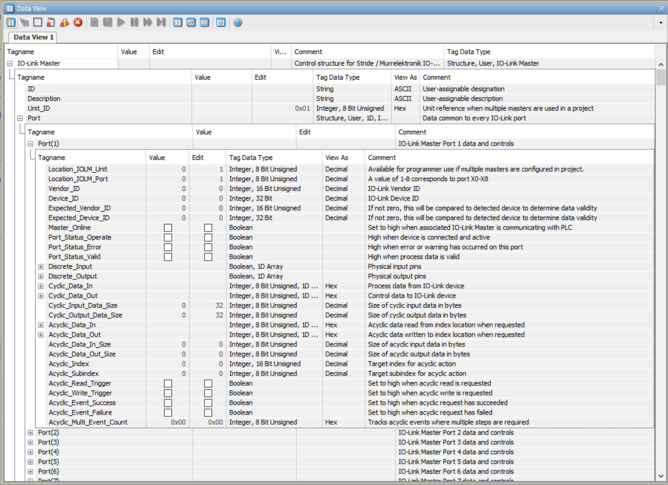This screenshot has height=485, width=668.
Task: Click the Tag Data Type column header
Action: click(468, 52)
